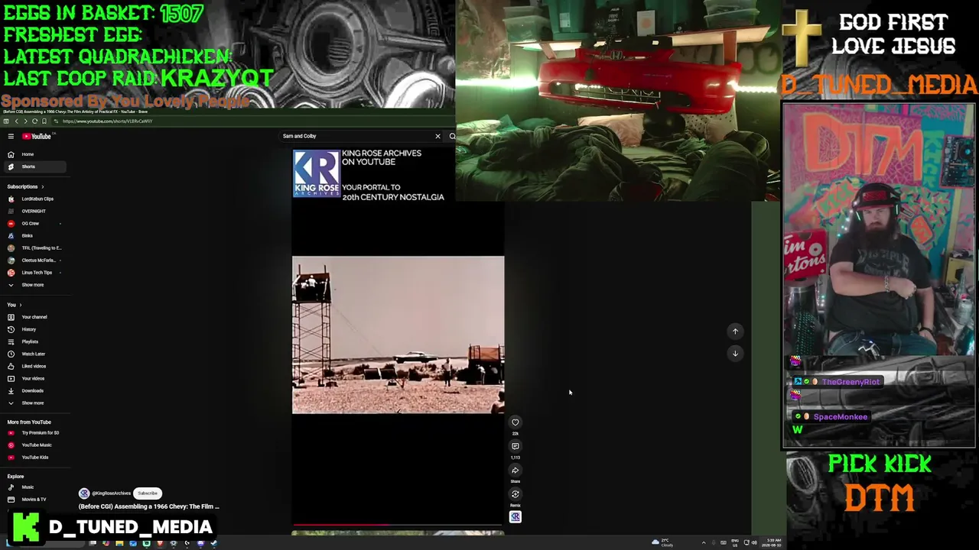The width and height of the screenshot is (979, 550).
Task: Show more subscriptions in the sidebar
Action: point(35,285)
